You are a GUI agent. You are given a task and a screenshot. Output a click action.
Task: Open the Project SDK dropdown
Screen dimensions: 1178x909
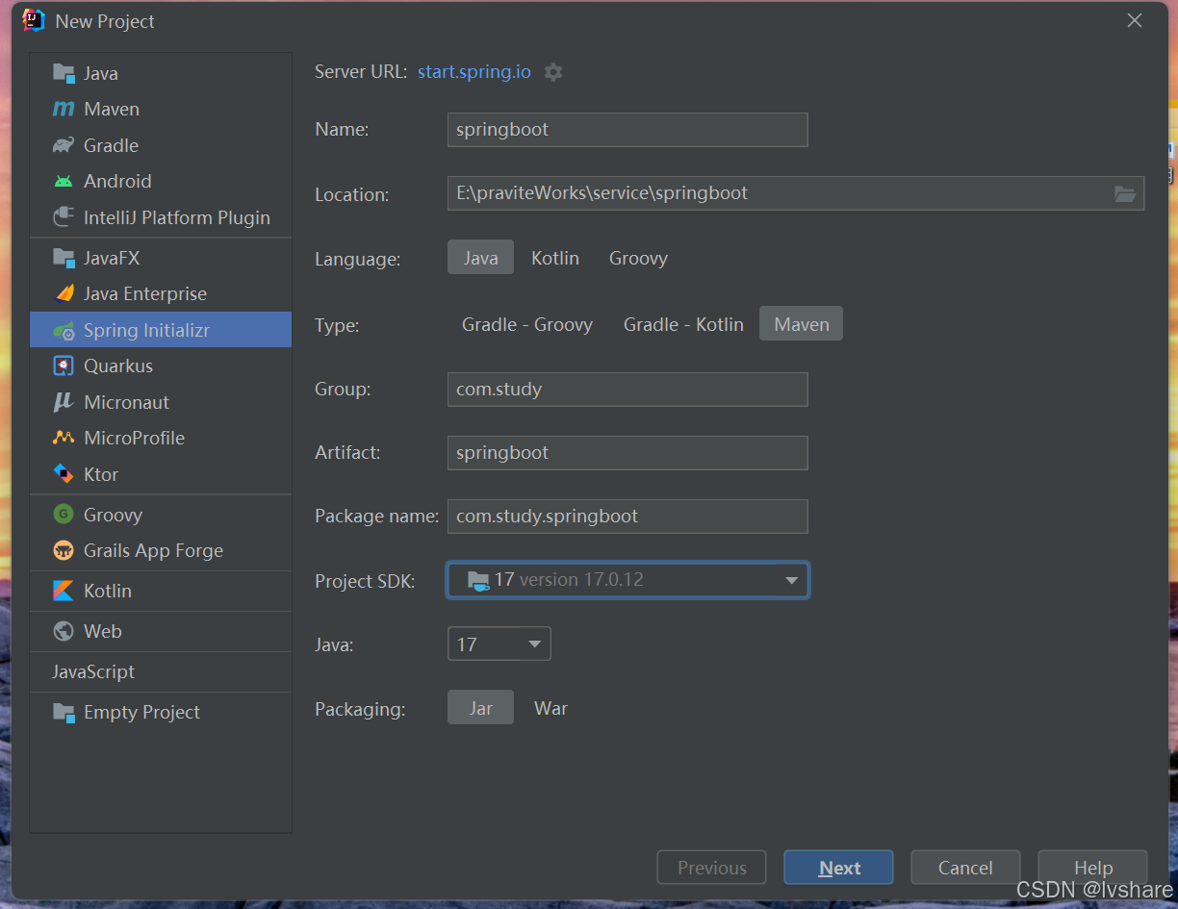click(627, 580)
